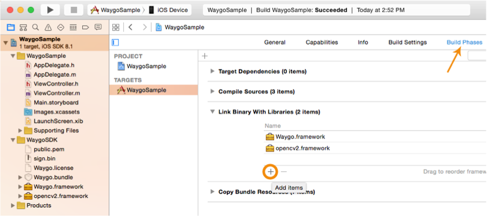Click the add build phase plus button
The width and height of the screenshot is (487, 218).
(205, 56)
